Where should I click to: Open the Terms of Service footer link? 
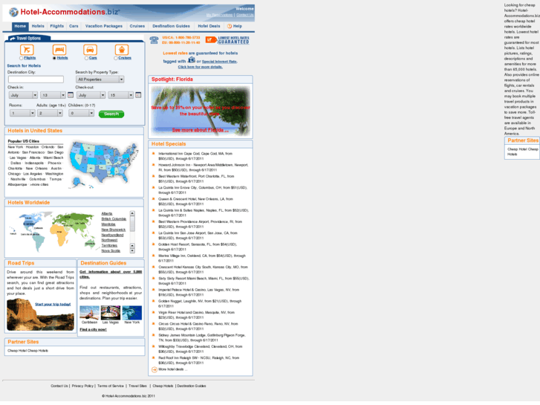click(x=110, y=386)
